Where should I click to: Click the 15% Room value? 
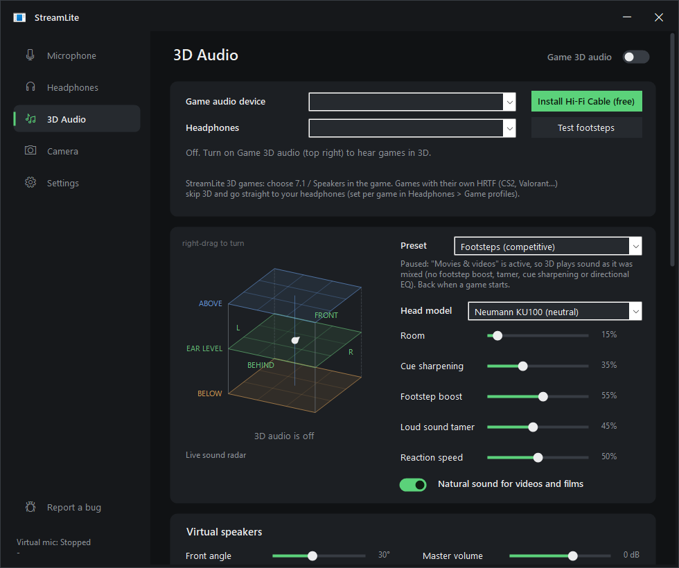(x=609, y=335)
